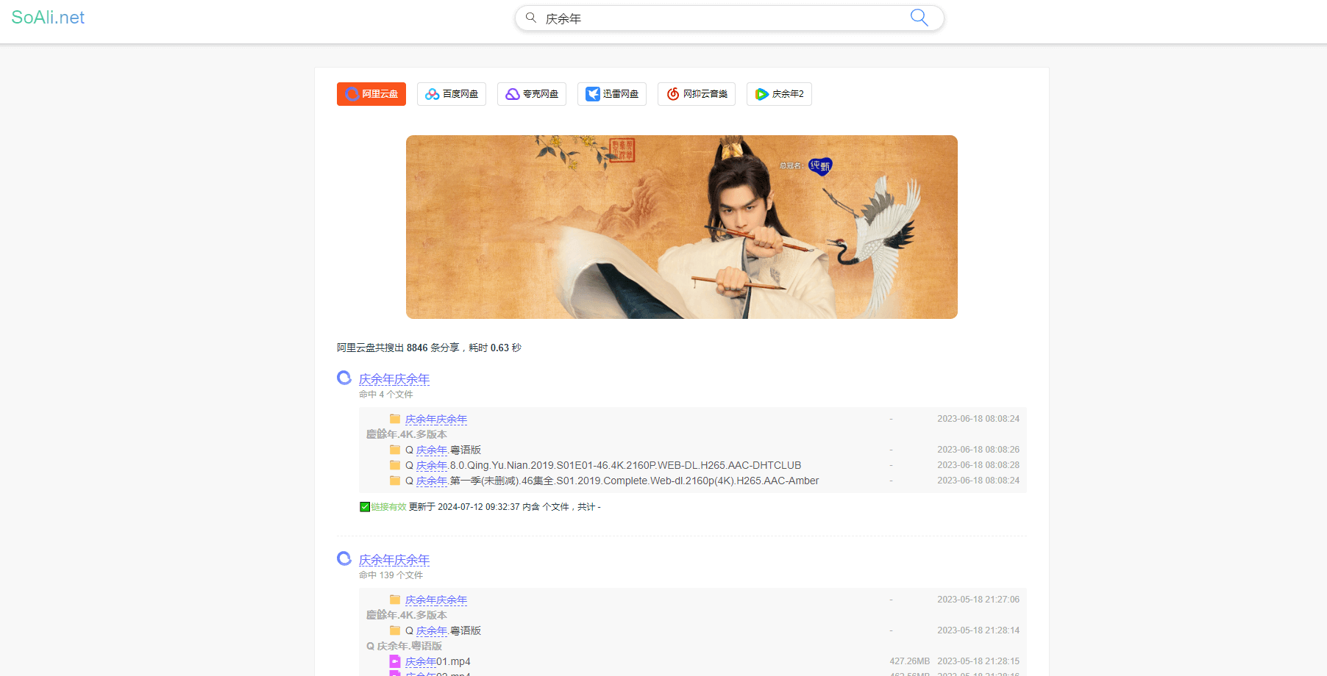Screen dimensions: 1327x676
Task: Click the folder icon of the row dated 2023-06-18 08:08:24 at top
Action: coord(395,419)
